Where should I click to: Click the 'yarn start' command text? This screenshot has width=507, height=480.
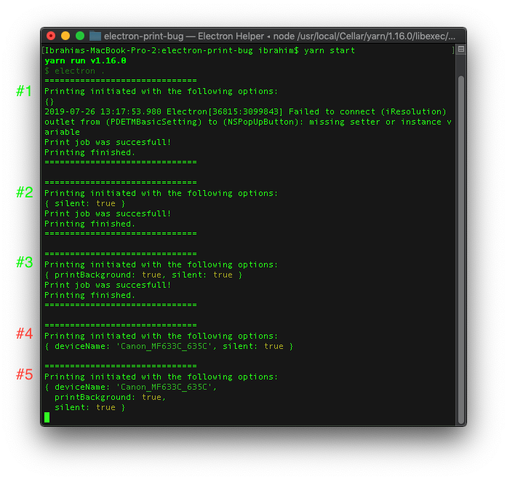tap(330, 50)
